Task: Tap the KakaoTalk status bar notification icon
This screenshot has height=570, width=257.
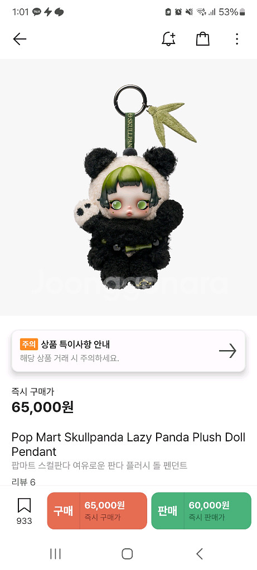Action: [37, 12]
